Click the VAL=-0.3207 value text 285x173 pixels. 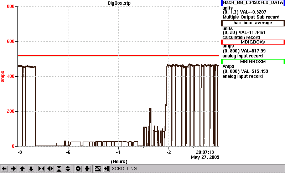(x=253, y=12)
